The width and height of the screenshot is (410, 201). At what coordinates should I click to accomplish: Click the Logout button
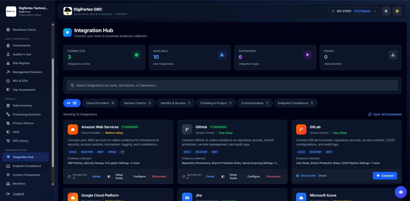pyautogui.click(x=15, y=194)
